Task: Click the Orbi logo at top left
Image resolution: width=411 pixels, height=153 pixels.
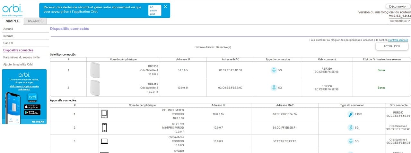Action: point(12,10)
